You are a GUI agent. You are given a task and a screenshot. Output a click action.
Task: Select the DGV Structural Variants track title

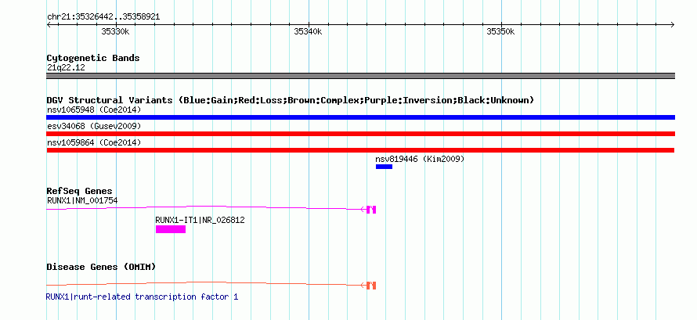click(x=290, y=100)
